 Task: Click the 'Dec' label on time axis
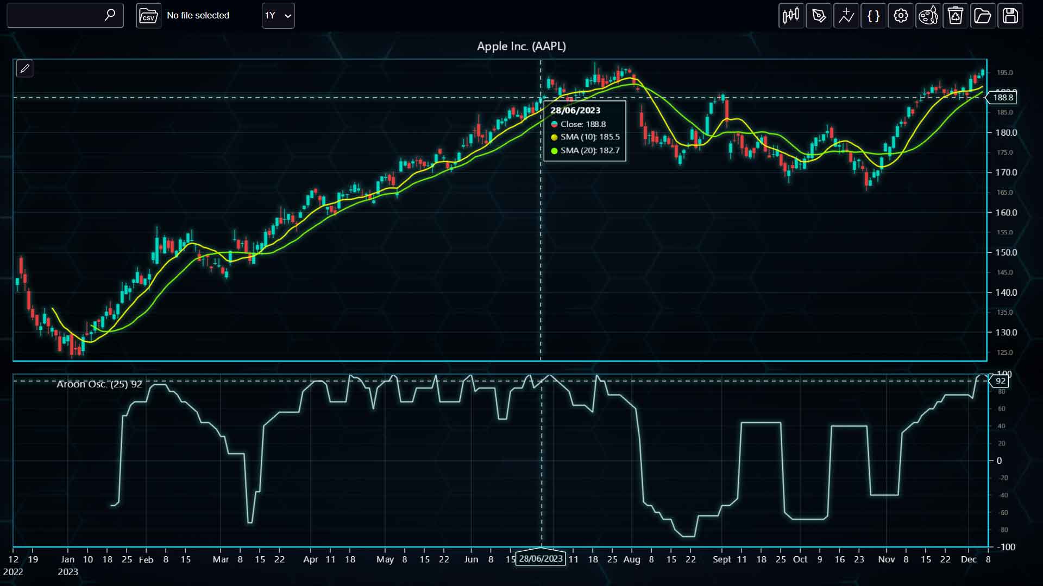969,559
